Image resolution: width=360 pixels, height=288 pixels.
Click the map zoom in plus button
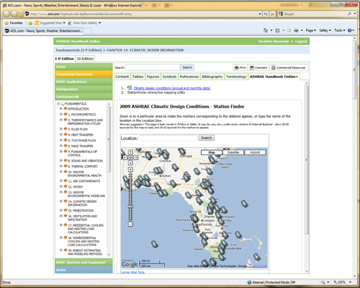tap(130, 170)
